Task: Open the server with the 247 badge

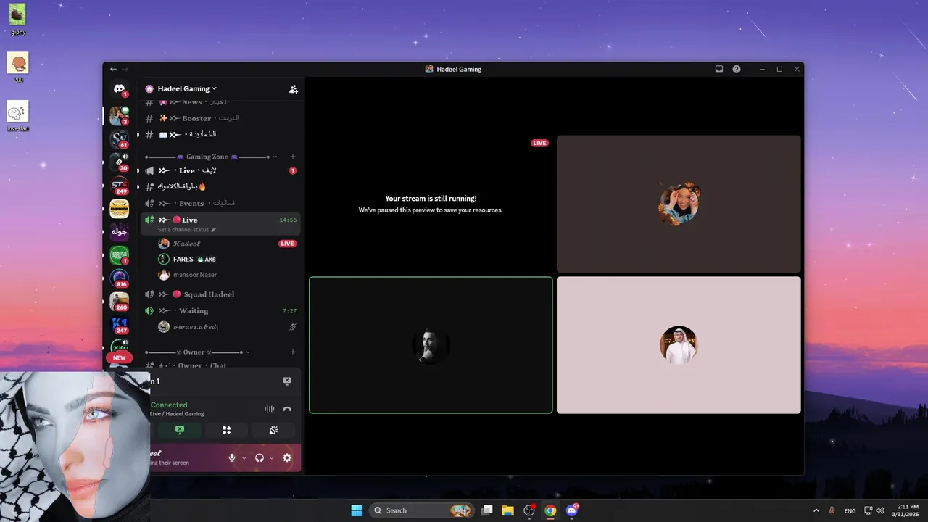Action: [x=120, y=326]
